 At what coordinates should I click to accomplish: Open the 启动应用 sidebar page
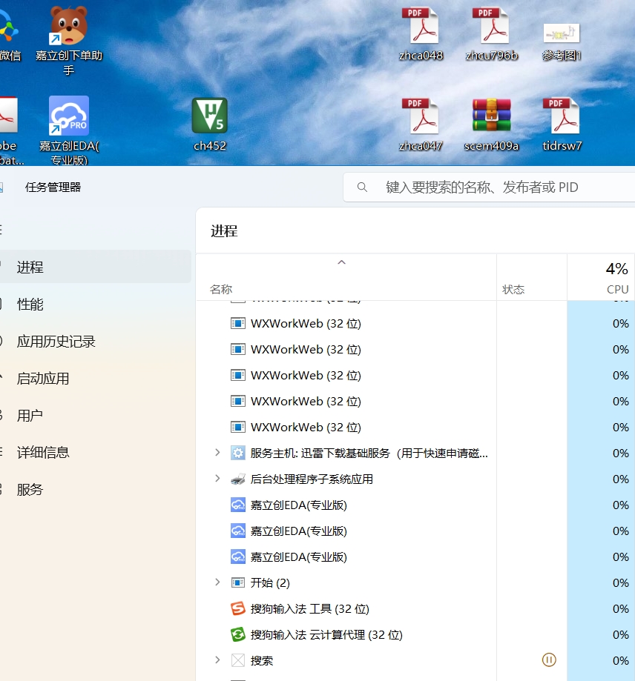tap(43, 379)
